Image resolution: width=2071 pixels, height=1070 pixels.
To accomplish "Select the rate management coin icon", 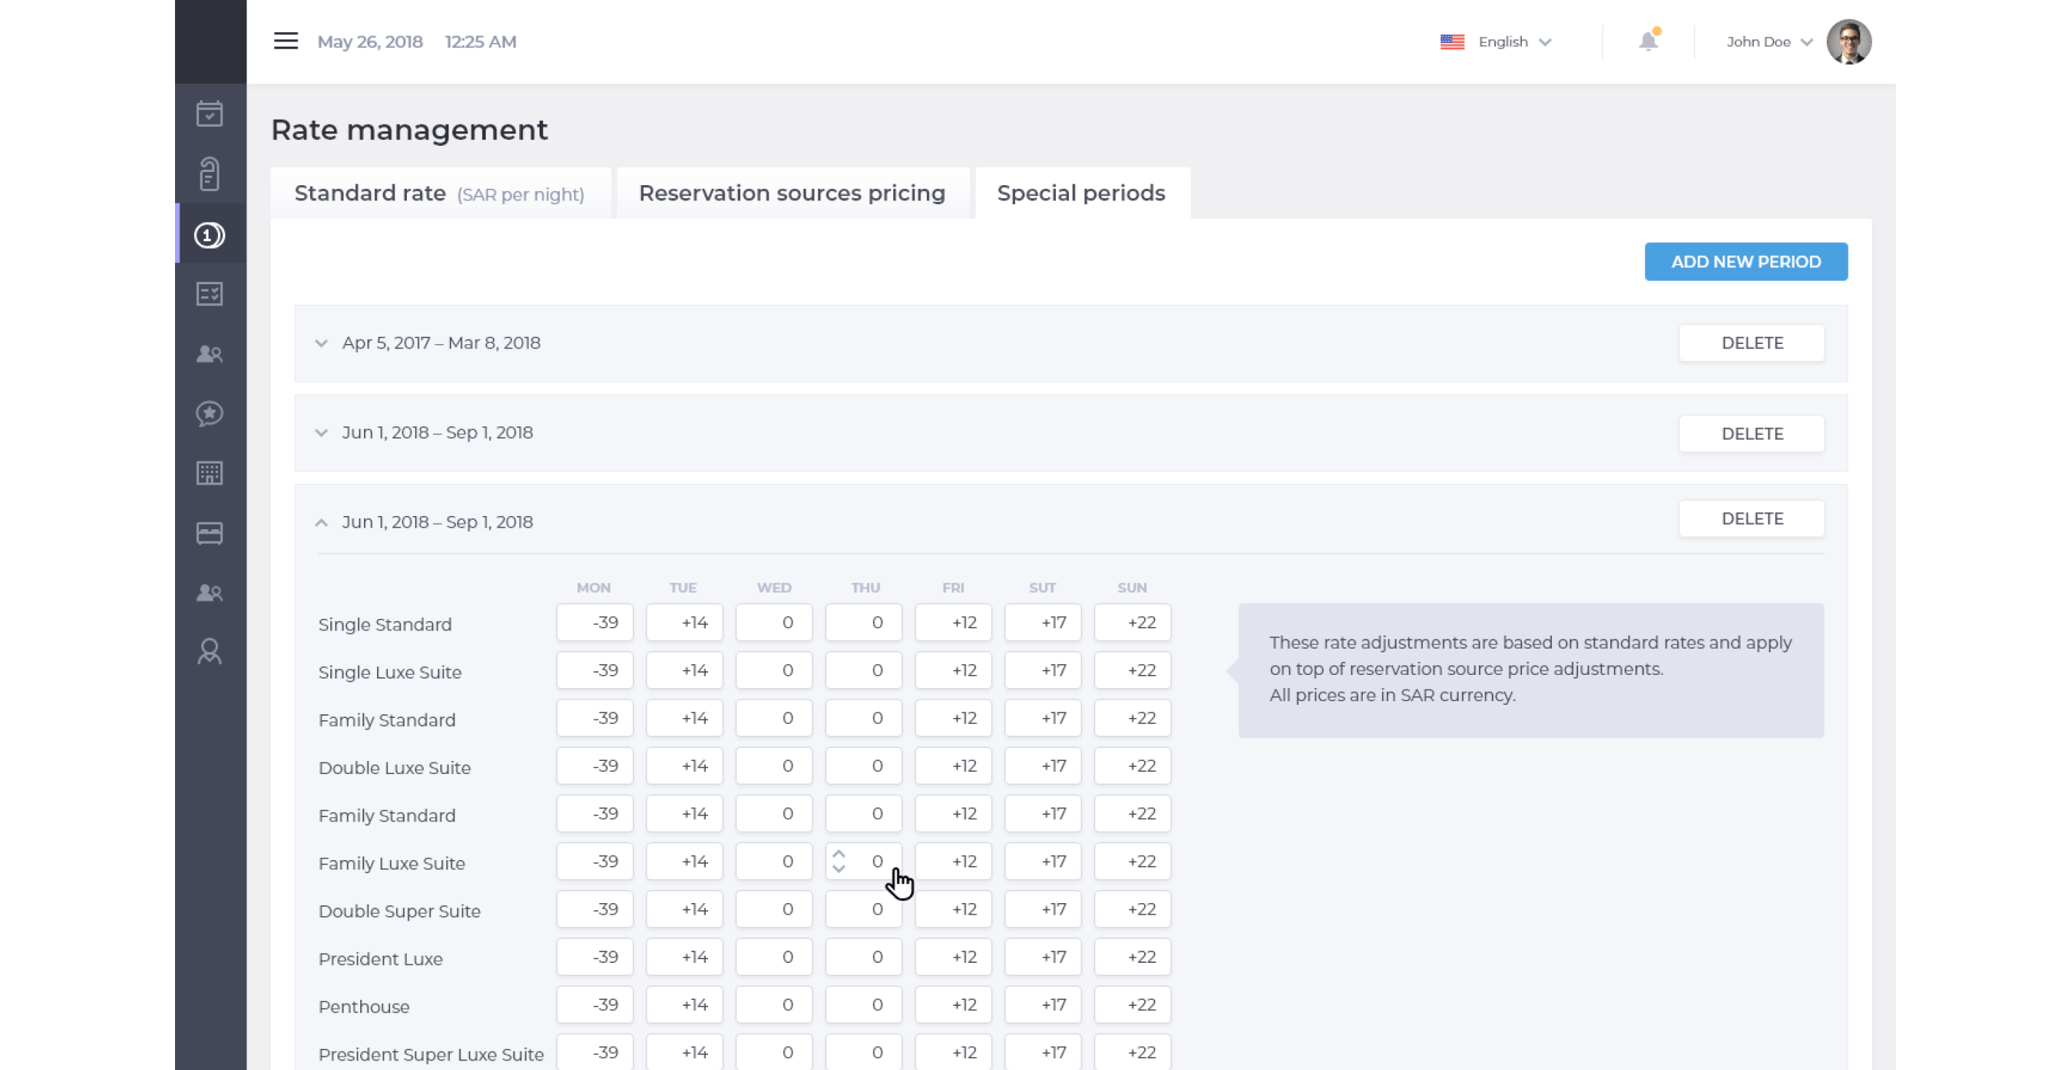I will 209,235.
